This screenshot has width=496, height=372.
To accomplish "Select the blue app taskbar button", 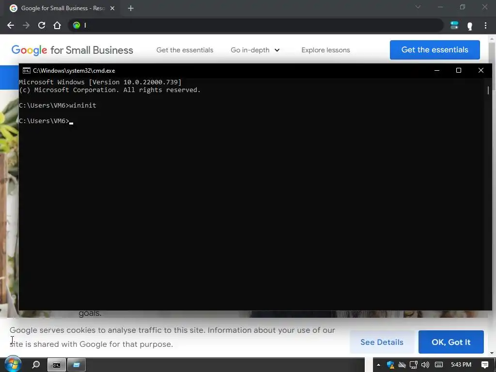I will pyautogui.click(x=76, y=365).
